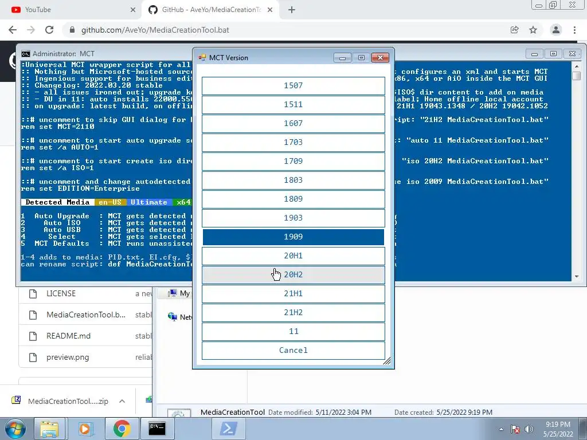Image resolution: width=587 pixels, height=440 pixels.
Task: Choose version 1709
Action: click(293, 161)
